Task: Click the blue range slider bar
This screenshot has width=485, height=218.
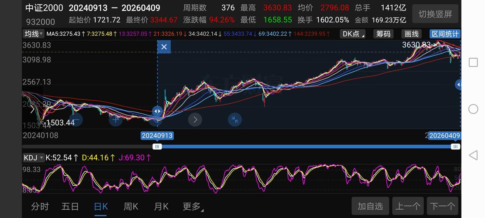Action: (306, 146)
